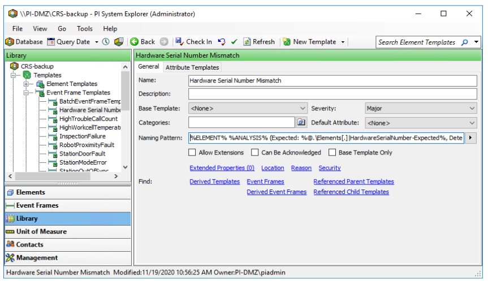Find Referenced Parent Templates link
Image resolution: width=488 pixels, height=284 pixels.
pos(353,182)
